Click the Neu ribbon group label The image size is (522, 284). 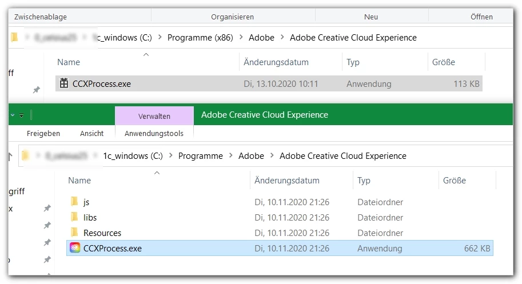pos(371,17)
